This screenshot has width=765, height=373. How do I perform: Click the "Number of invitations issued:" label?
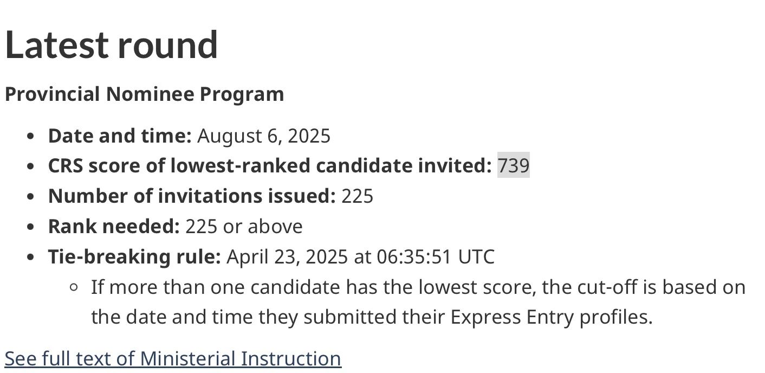click(x=192, y=196)
